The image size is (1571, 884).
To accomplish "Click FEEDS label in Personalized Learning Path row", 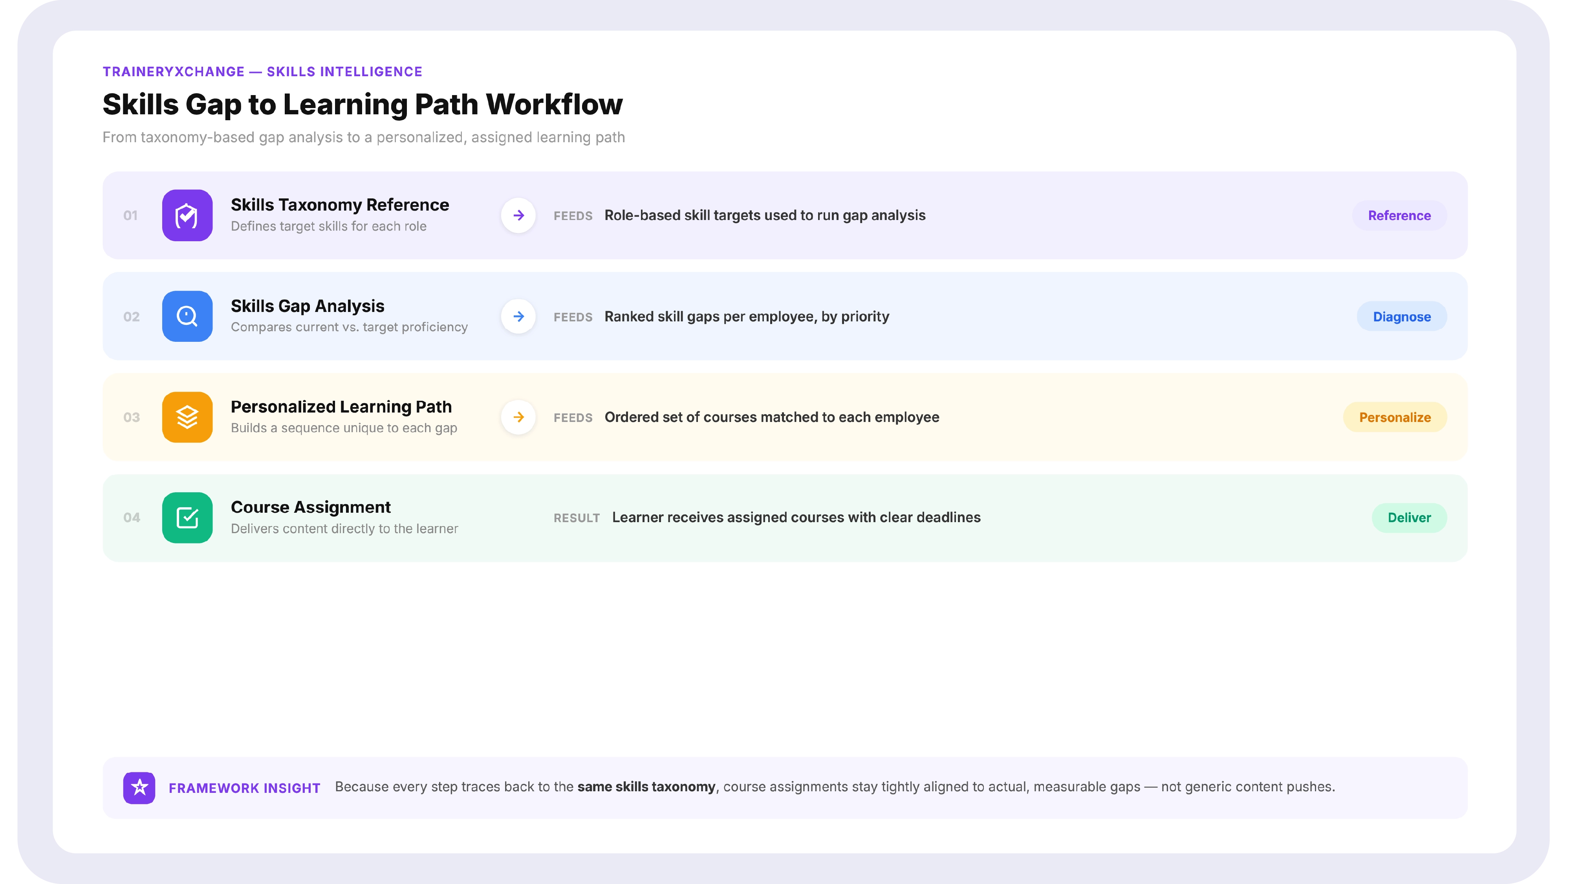I will point(573,418).
